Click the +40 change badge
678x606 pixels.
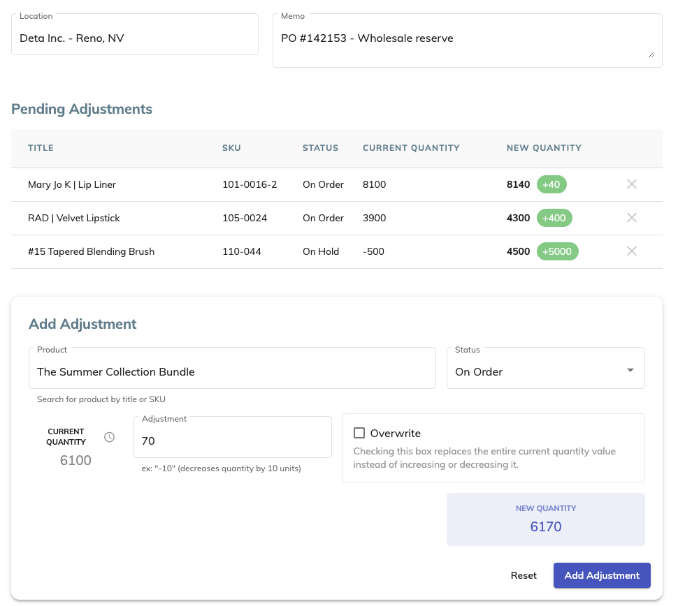[551, 184]
